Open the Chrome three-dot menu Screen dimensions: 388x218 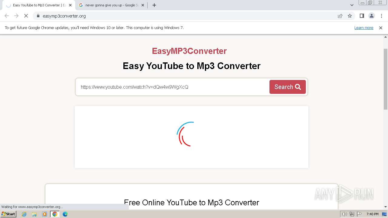[381, 16]
